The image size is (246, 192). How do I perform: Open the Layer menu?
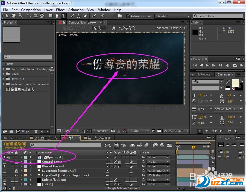point(48,10)
